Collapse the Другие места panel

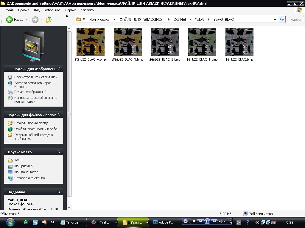tap(59, 152)
